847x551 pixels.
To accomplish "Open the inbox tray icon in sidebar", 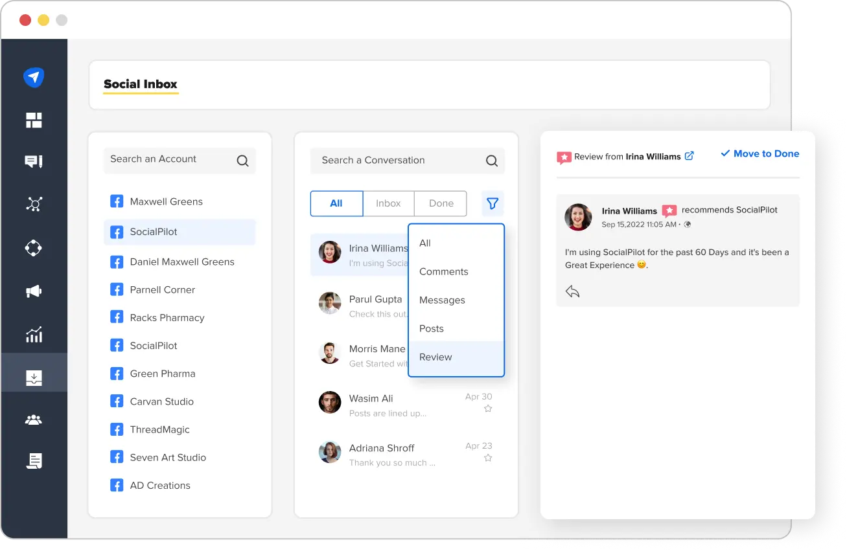I will [34, 377].
